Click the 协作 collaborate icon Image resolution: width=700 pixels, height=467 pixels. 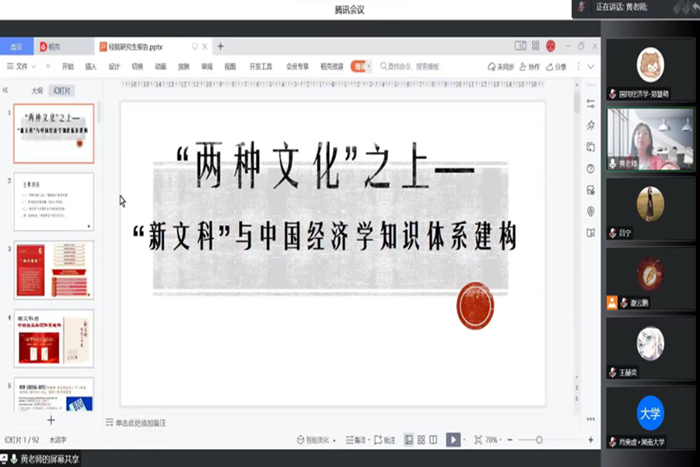[x=529, y=67]
